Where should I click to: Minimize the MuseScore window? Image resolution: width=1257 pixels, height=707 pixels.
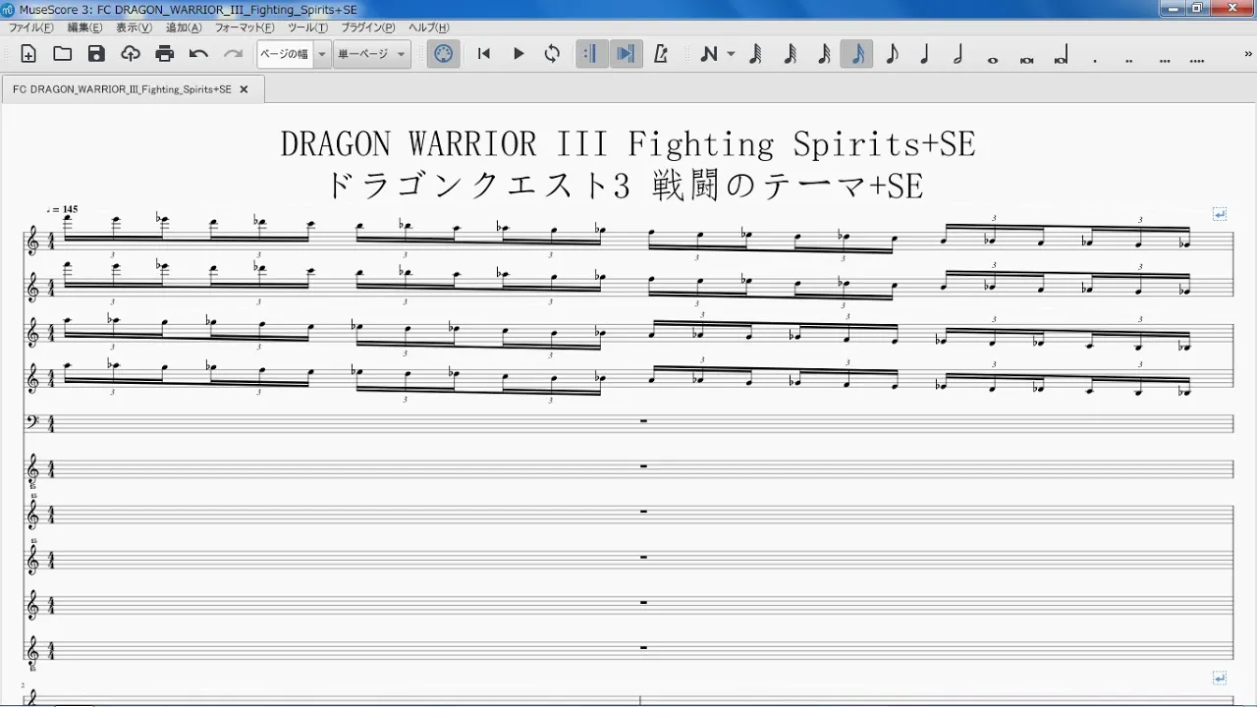pyautogui.click(x=1171, y=9)
